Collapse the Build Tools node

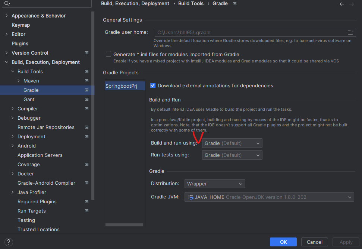point(13,72)
